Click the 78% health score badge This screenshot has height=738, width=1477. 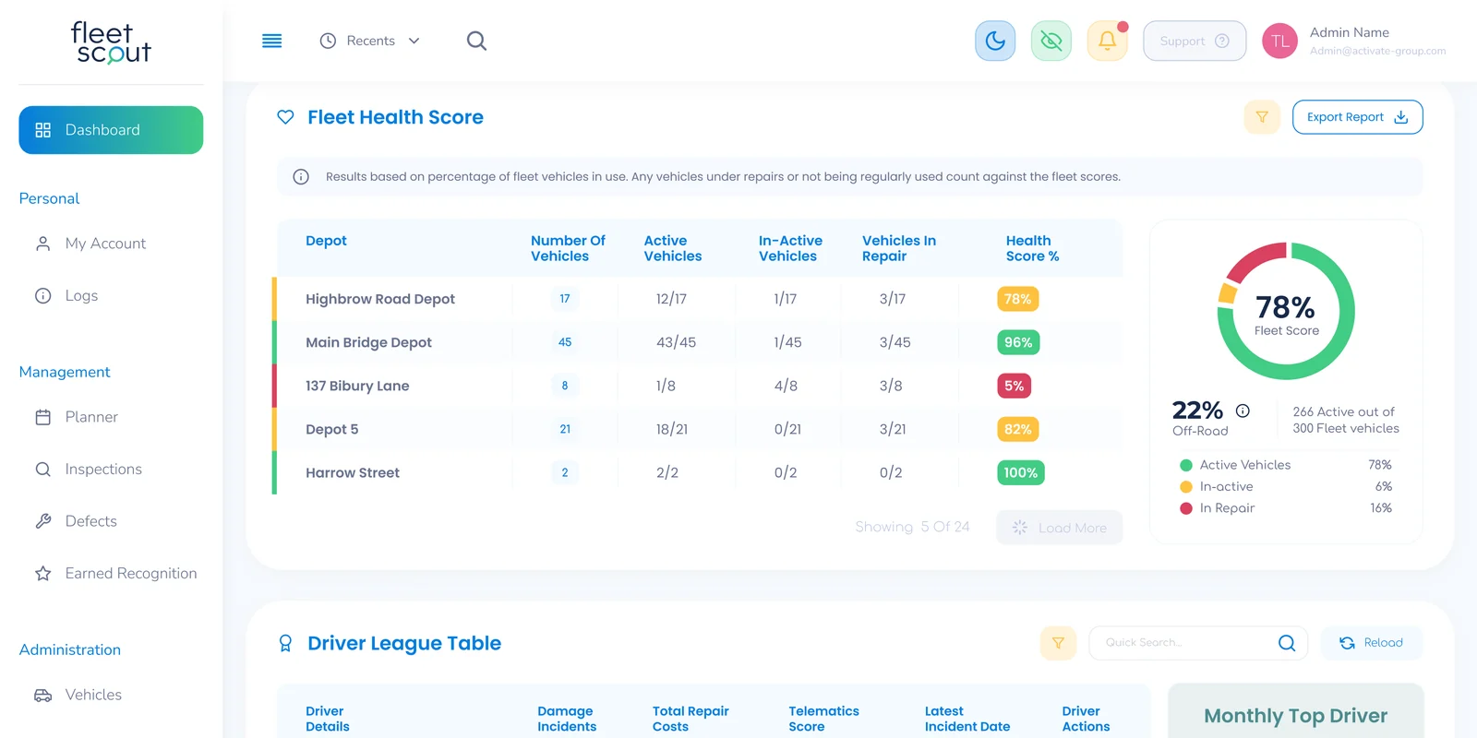1017,299
